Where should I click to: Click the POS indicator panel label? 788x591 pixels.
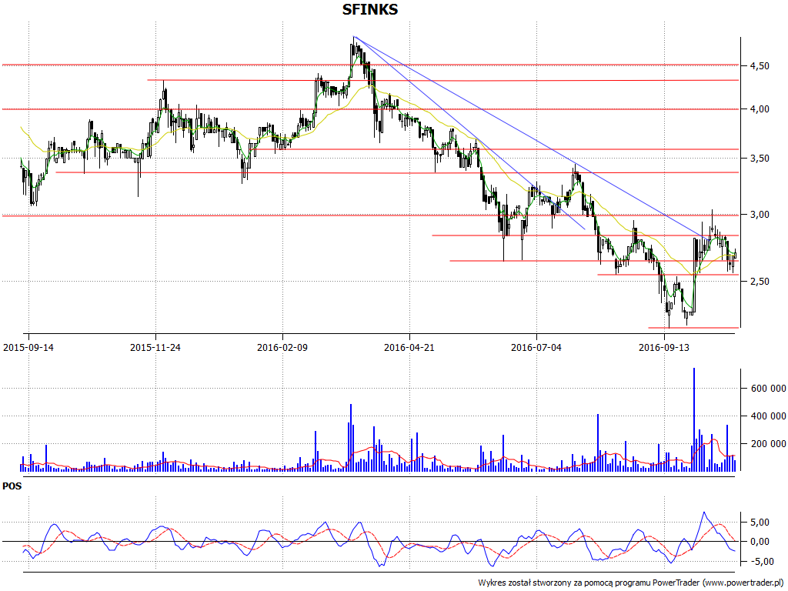[x=12, y=486]
